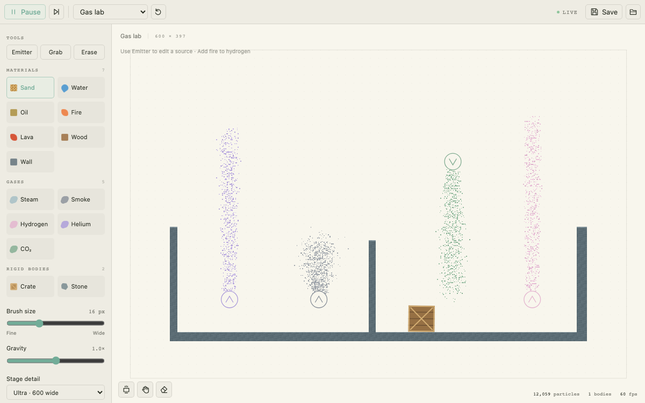Image resolution: width=645 pixels, height=403 pixels.
Task: Open the Gas lab scene dropdown
Action: pos(110,12)
